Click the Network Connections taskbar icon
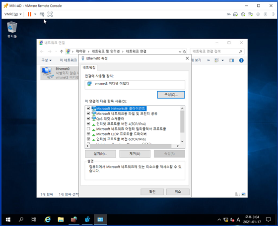Viewport: 278px width, 226px height. (x=100, y=220)
